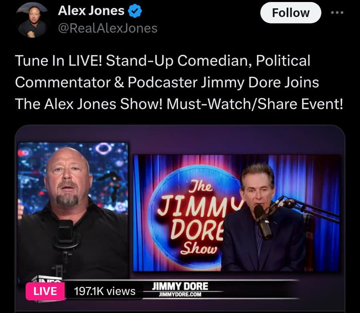Click "Jimmy Dore Joins" in the post text
Image resolution: width=360 pixels, height=313 pixels.
tap(260, 82)
